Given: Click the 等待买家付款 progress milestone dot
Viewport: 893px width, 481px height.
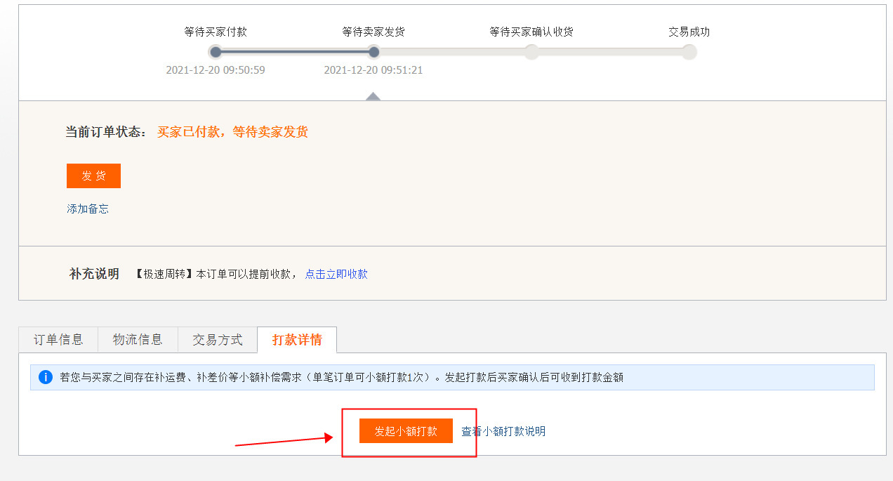Looking at the screenshot, I should pos(216,51).
